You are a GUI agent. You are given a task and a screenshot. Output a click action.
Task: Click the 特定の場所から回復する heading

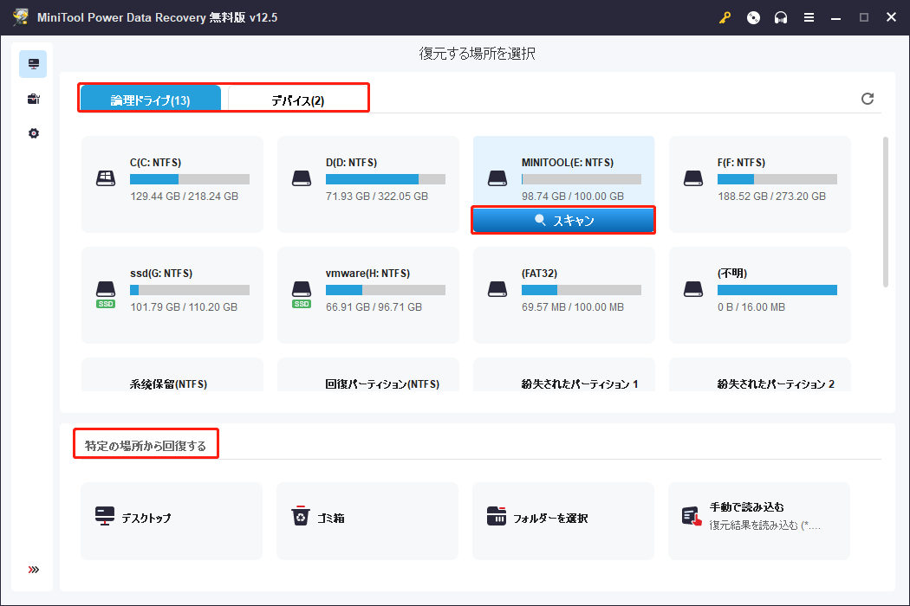[145, 445]
